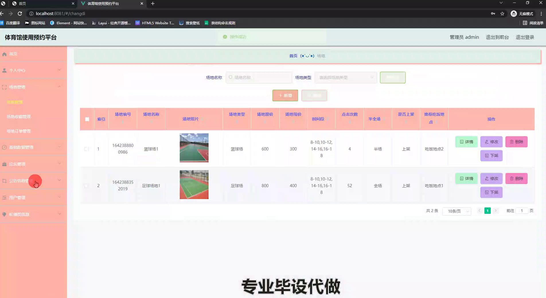
Task: Click 修改 for 足球场地1
Action: (x=492, y=179)
